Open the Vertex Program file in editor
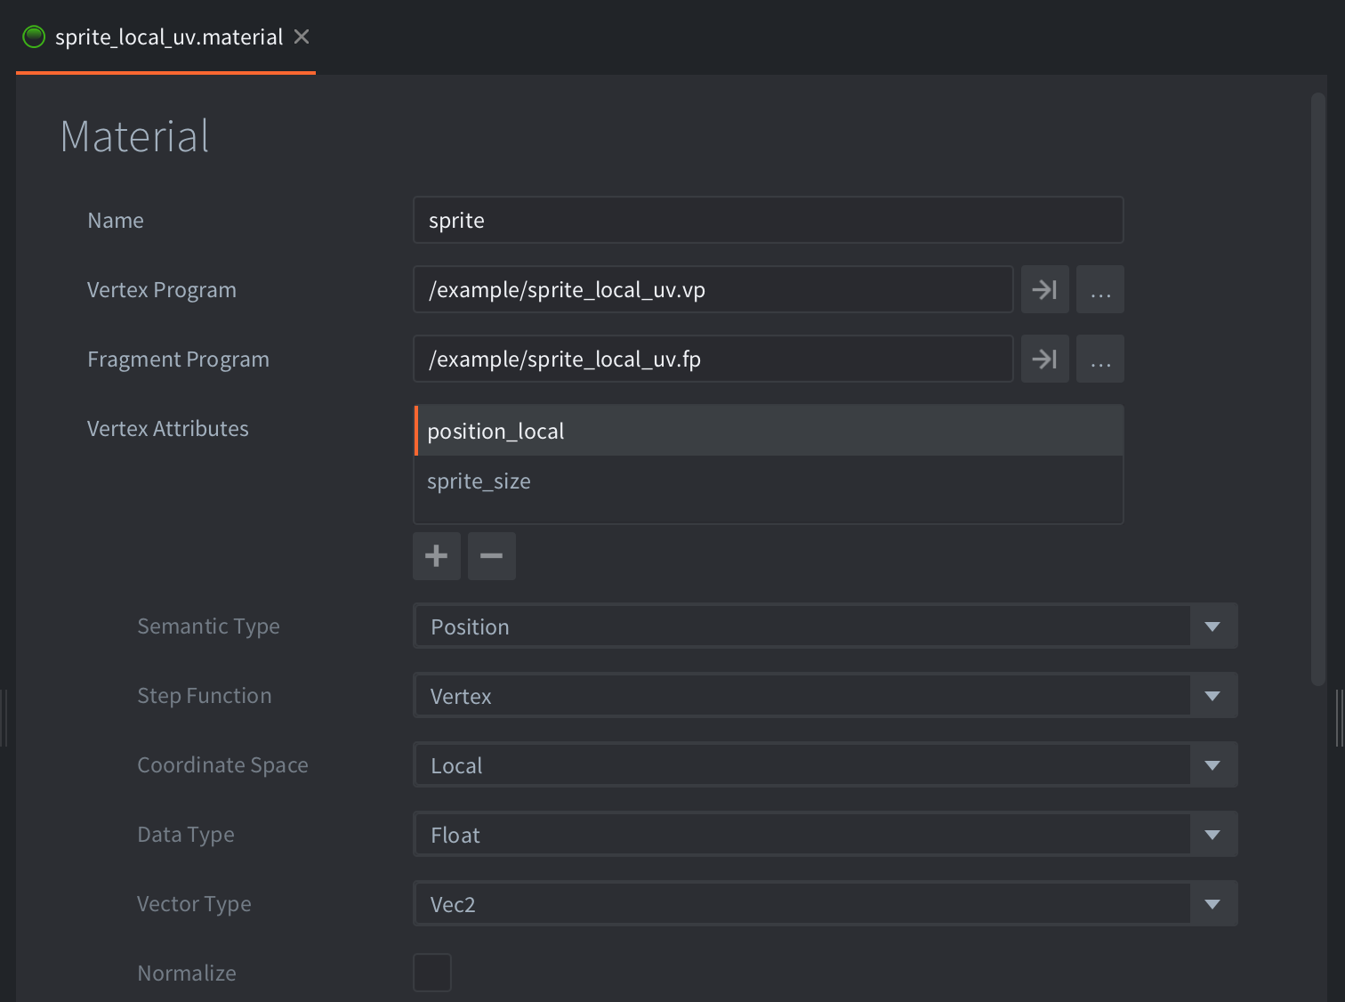This screenshot has height=1002, width=1345. coord(1044,289)
